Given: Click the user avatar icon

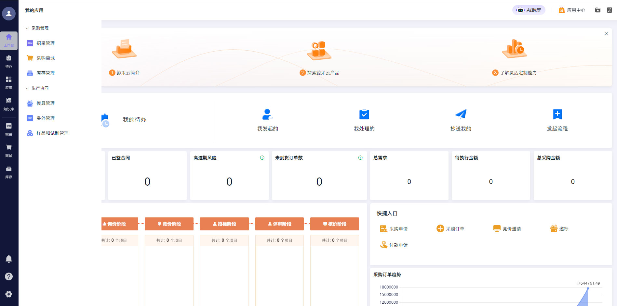Looking at the screenshot, I should 9,14.
